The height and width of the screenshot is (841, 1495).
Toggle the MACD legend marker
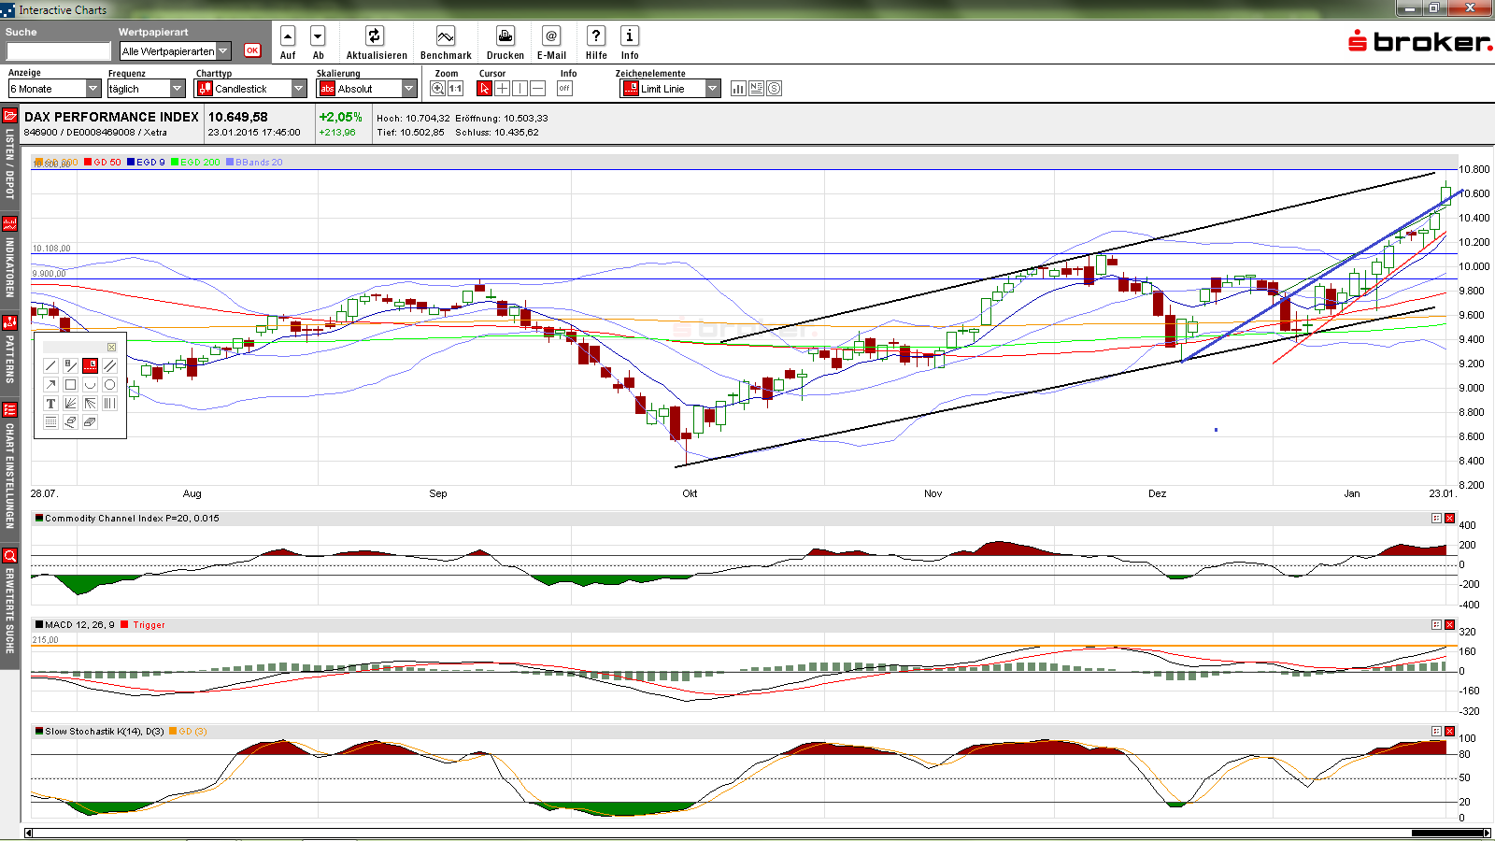[x=39, y=624]
